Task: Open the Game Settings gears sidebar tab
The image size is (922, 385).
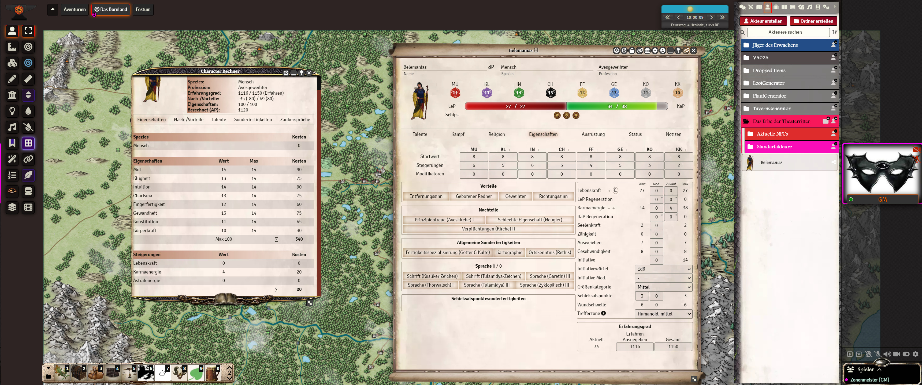Action: [x=826, y=7]
